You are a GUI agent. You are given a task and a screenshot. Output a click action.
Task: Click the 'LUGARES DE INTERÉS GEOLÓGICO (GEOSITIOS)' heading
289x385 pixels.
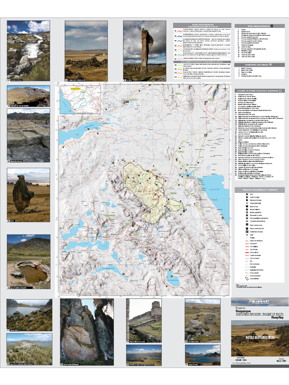pos(258,91)
